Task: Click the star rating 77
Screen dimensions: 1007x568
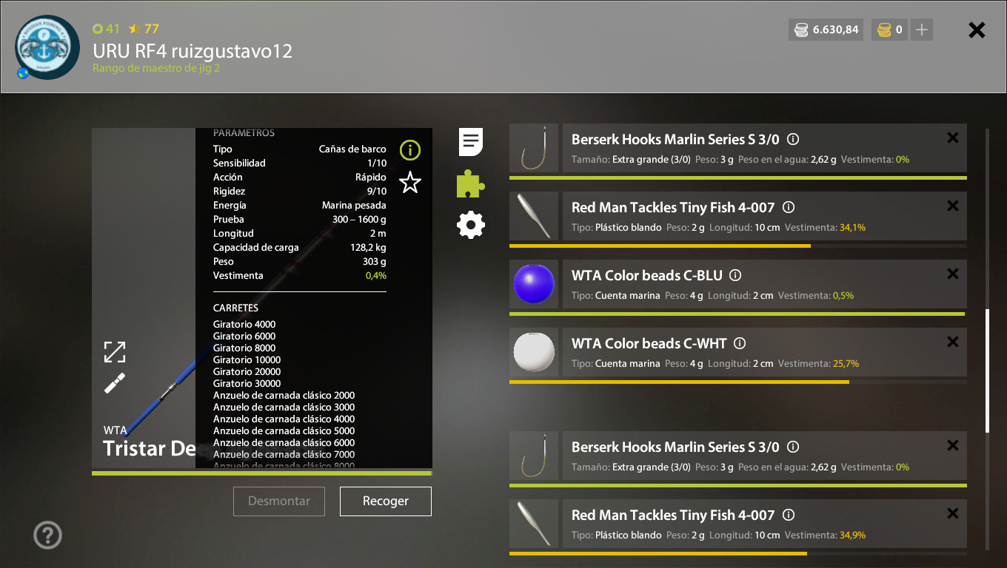Action: (x=144, y=29)
